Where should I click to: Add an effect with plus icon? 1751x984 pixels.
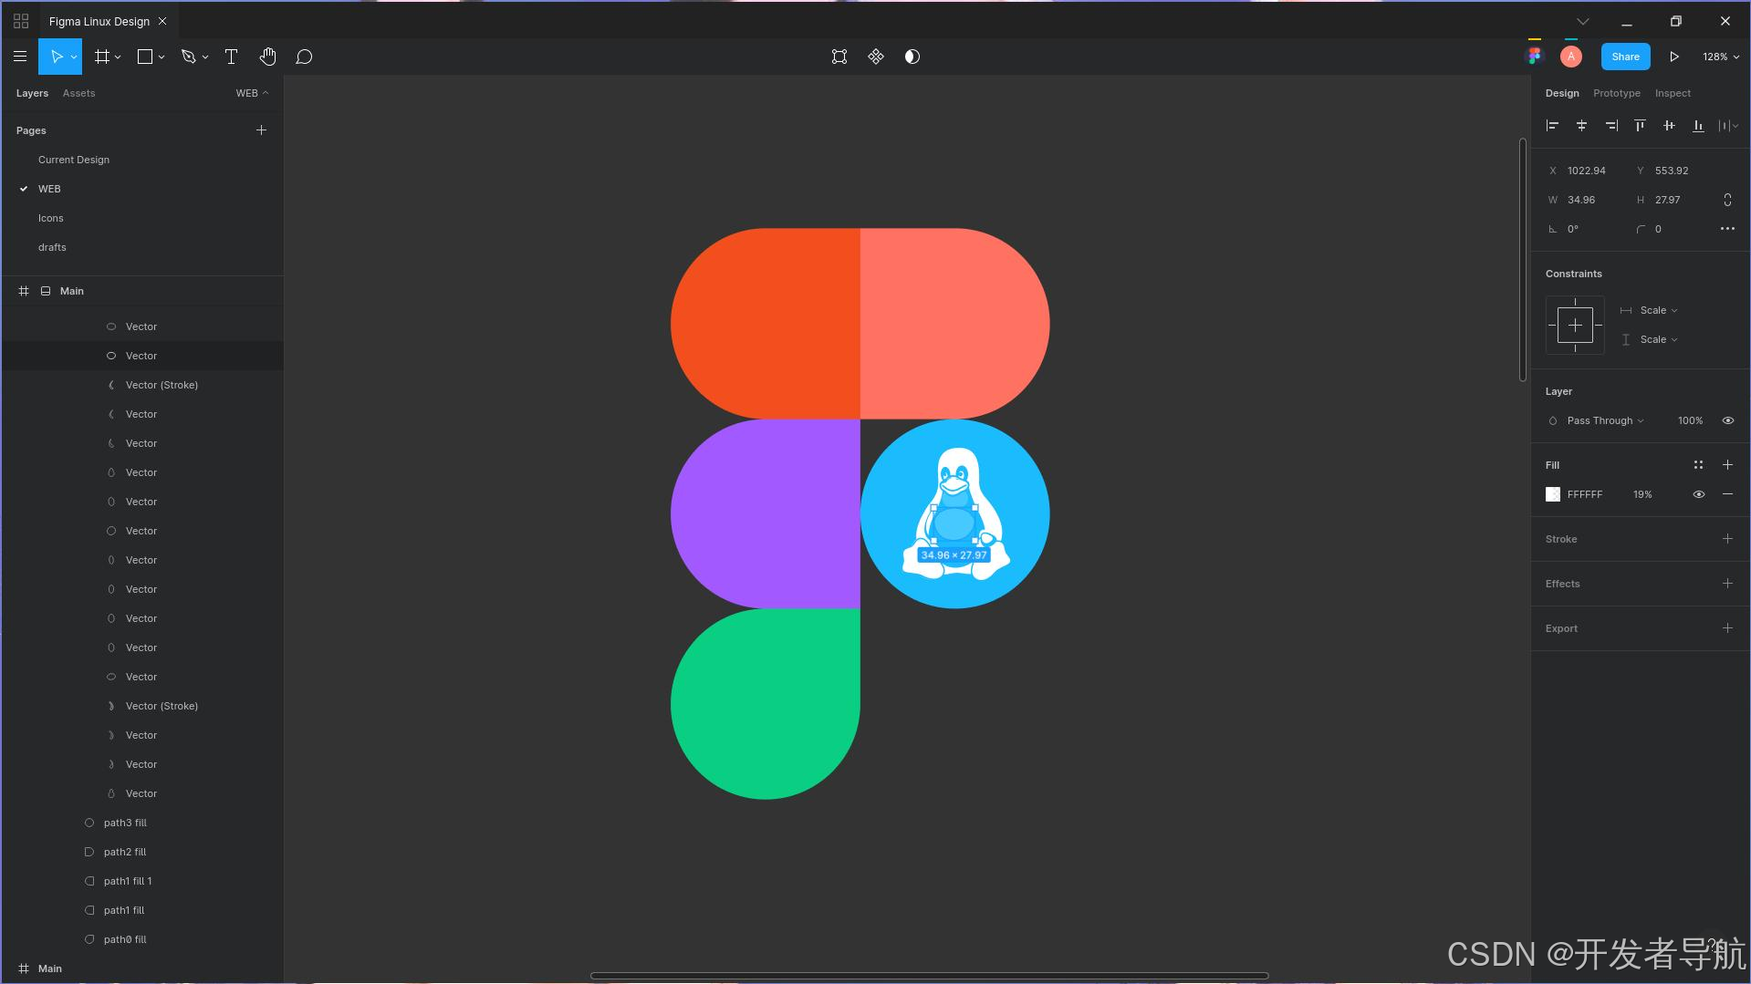pos(1727,584)
